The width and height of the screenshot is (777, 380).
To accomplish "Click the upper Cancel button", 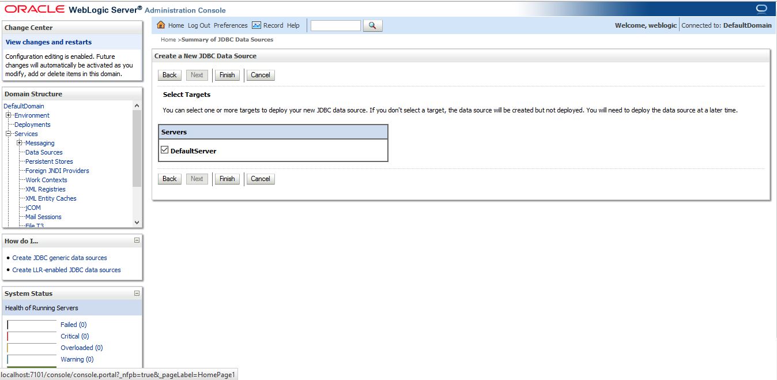I will tap(261, 75).
